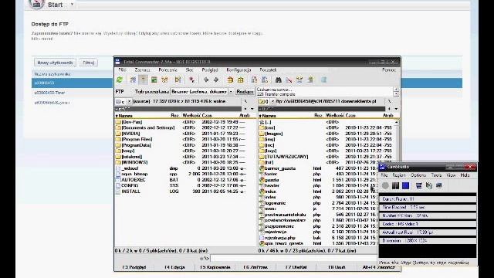The image size is (494, 278).
Task: Click the directory tree view toolbar icon
Action: (164, 80)
